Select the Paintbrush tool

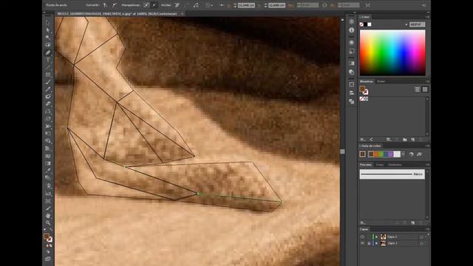pyautogui.click(x=48, y=82)
